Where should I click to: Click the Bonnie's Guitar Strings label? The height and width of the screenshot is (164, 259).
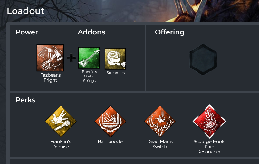89,76
